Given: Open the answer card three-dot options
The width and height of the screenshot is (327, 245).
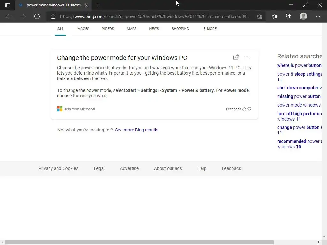Looking at the screenshot, I should click(x=247, y=57).
